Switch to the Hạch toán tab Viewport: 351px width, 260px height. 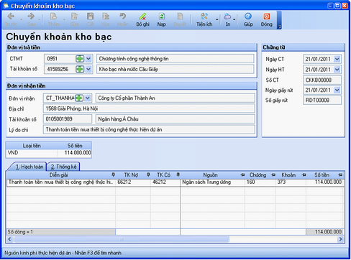(29, 167)
